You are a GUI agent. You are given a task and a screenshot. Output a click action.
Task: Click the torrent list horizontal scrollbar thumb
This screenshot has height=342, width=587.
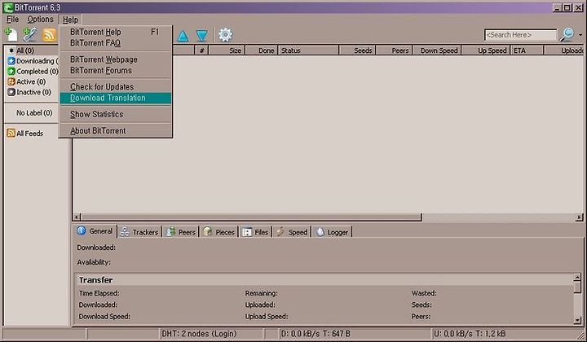[251, 217]
